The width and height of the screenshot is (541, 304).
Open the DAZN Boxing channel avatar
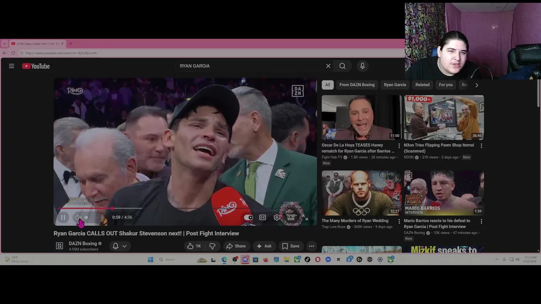coord(60,246)
